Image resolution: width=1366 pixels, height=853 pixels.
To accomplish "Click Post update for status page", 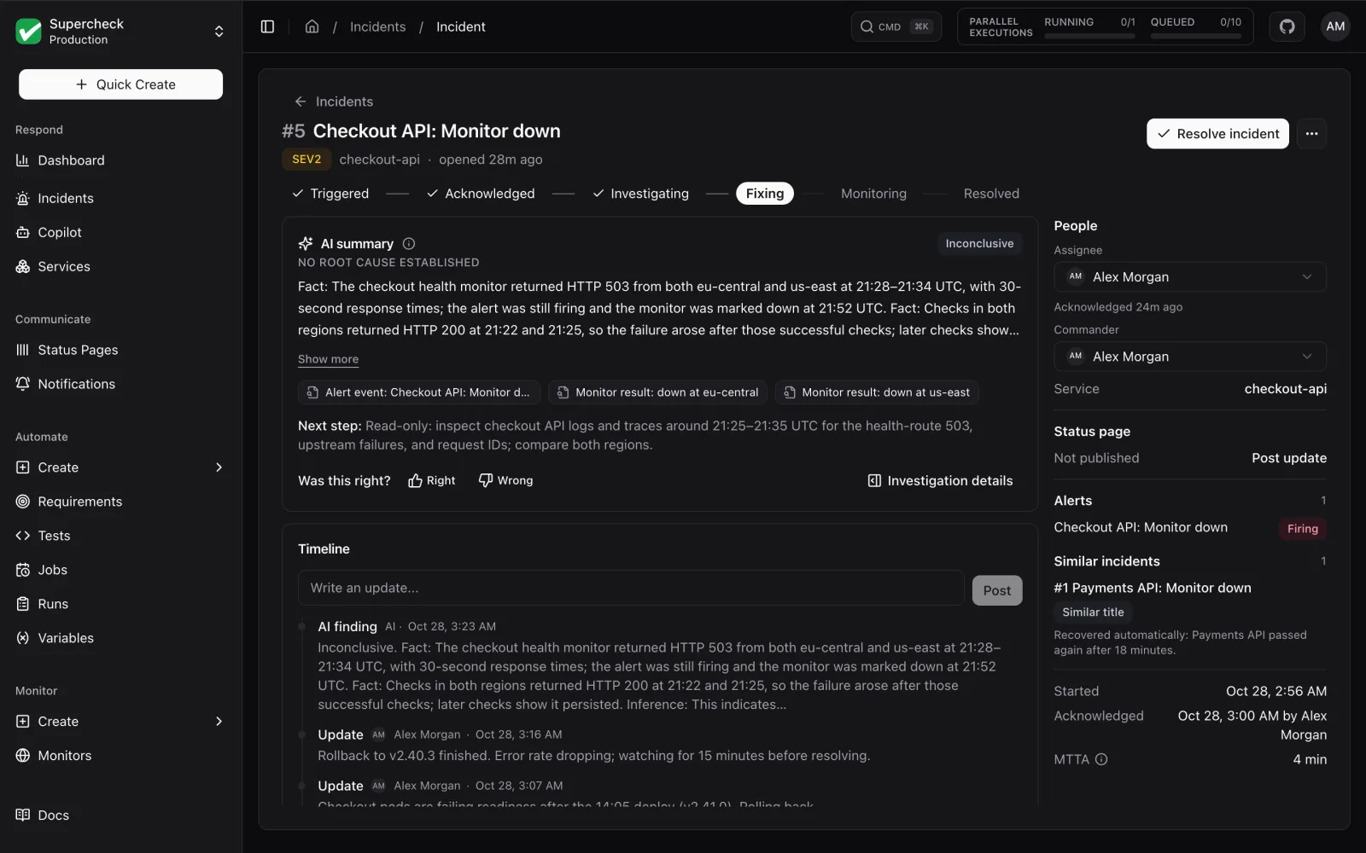I will (1289, 458).
